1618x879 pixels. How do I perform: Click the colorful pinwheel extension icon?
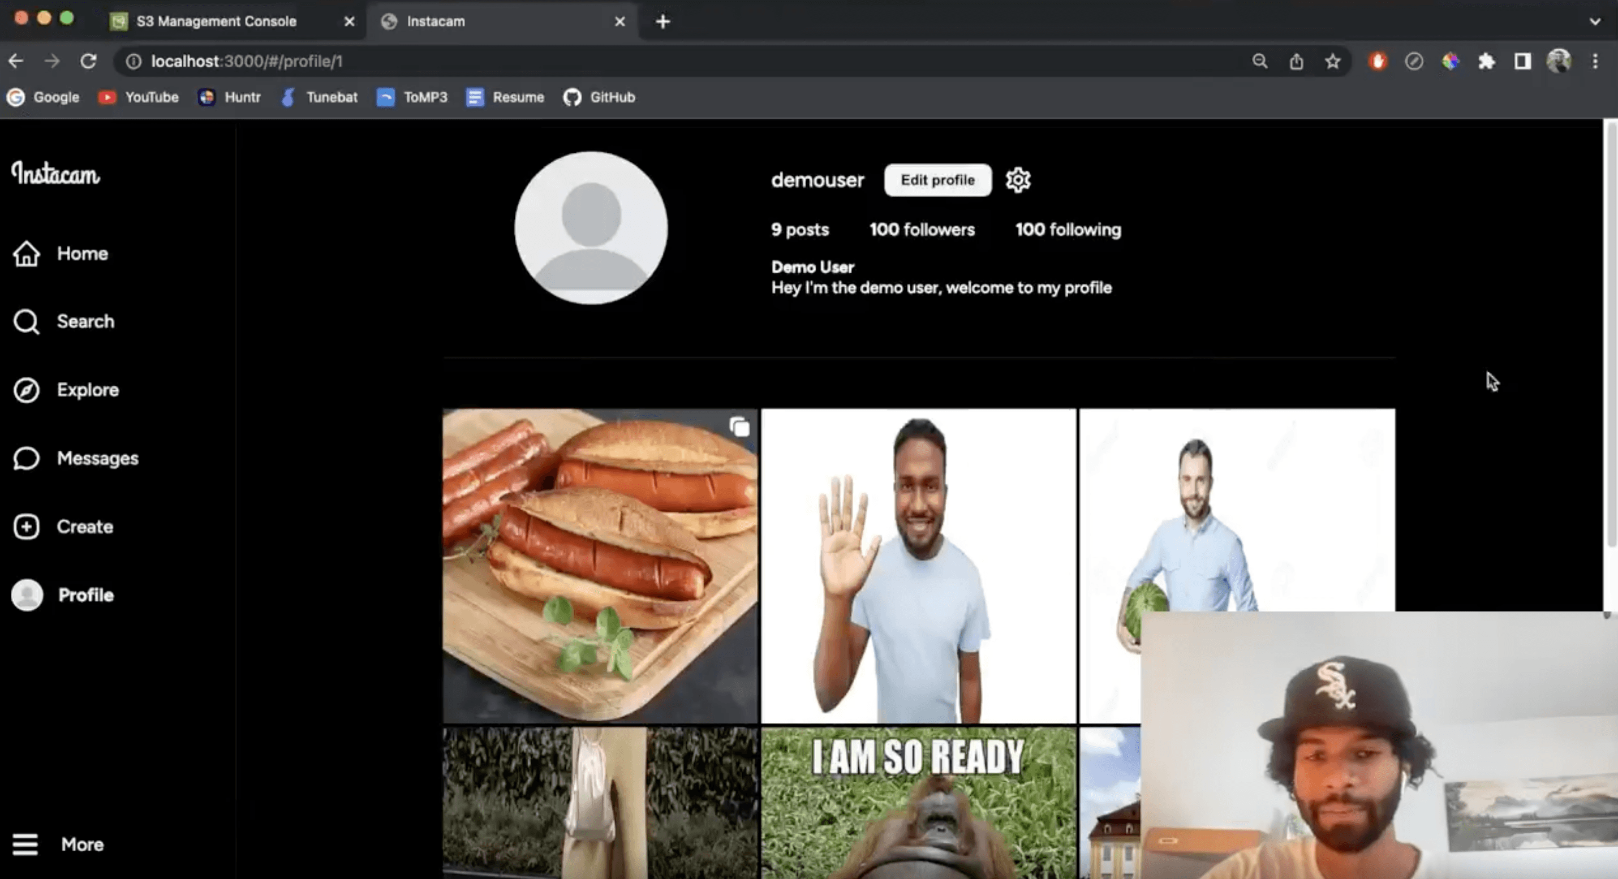click(x=1449, y=61)
